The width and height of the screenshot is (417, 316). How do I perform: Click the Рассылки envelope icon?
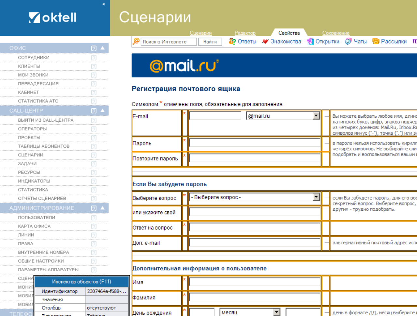pyautogui.click(x=376, y=41)
